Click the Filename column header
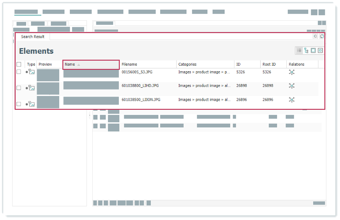Screen dimensions: 340x220 click(129, 65)
